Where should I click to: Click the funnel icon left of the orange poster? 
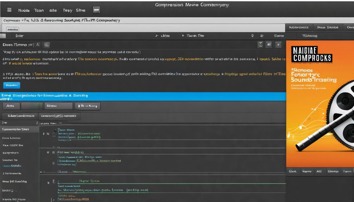tap(260, 45)
